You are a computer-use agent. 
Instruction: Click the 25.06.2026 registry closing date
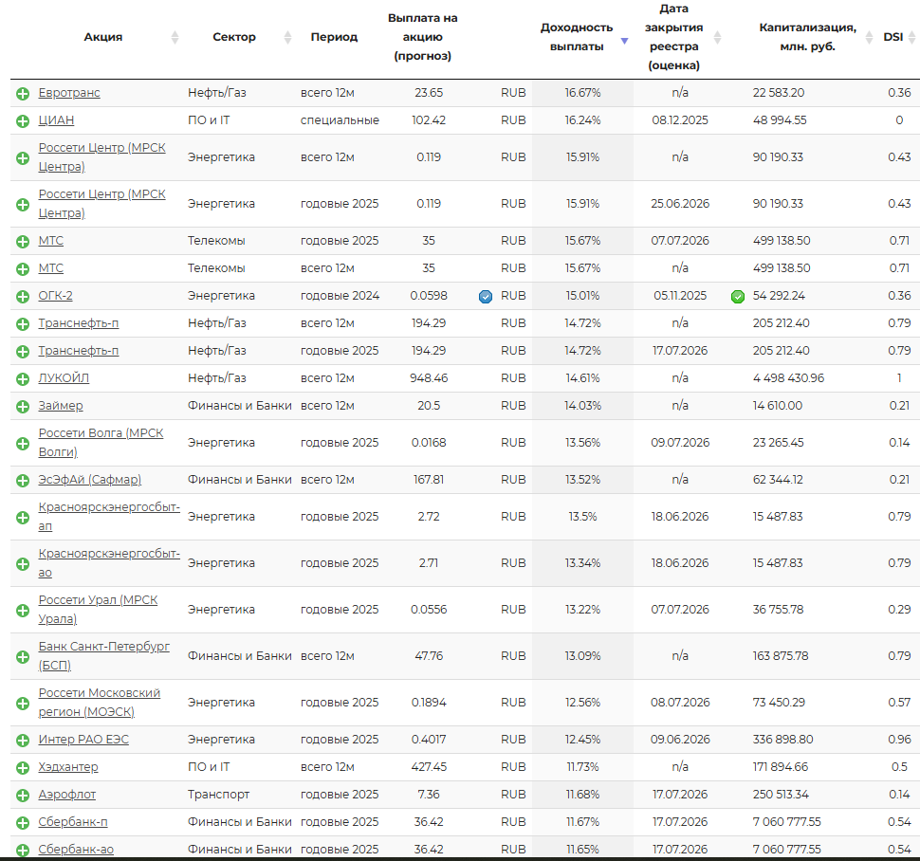click(x=680, y=204)
